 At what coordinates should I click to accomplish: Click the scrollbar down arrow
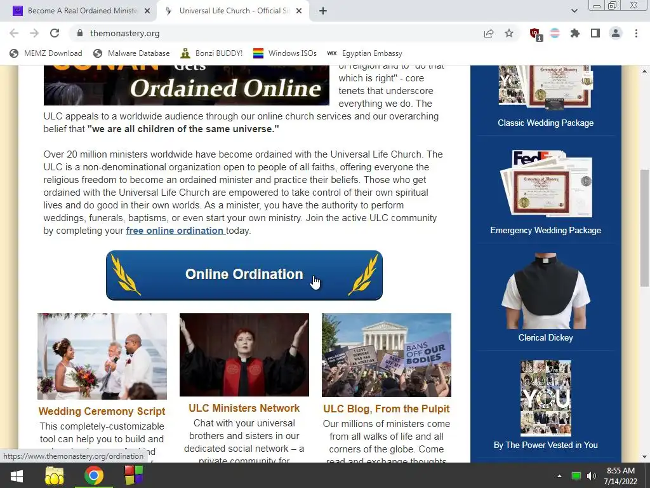pyautogui.click(x=644, y=457)
